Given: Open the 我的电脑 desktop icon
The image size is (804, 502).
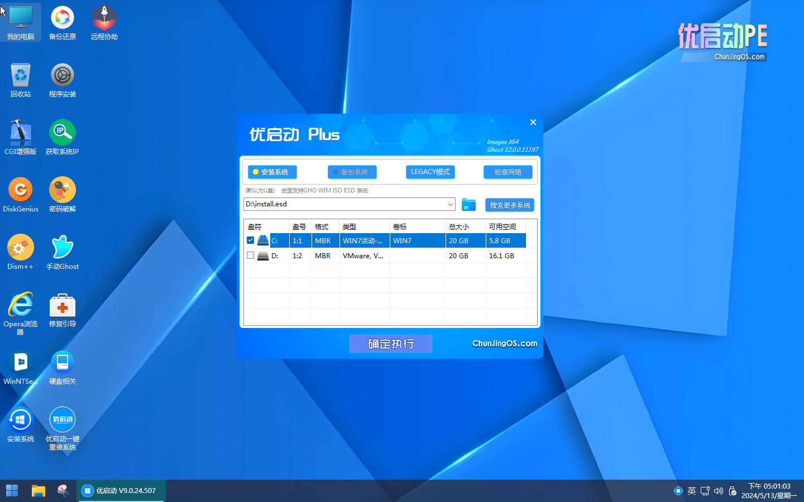Looking at the screenshot, I should (21, 22).
